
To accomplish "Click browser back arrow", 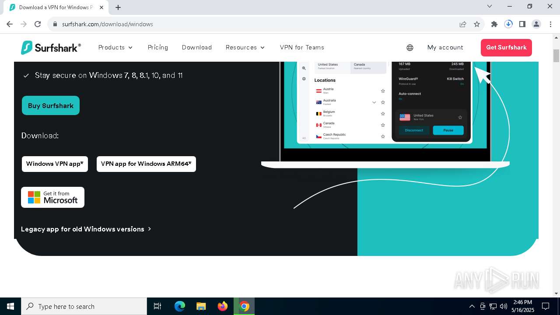I will click(10, 24).
